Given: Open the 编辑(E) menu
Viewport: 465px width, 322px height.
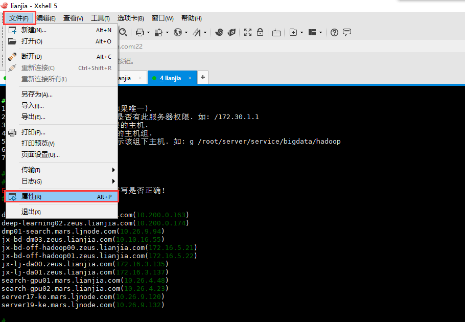Looking at the screenshot, I should pyautogui.click(x=46, y=18).
